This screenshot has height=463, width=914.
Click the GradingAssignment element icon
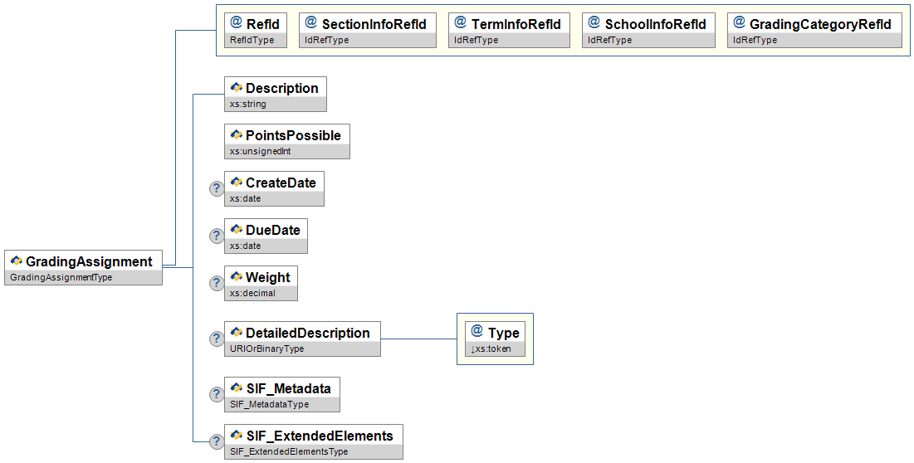click(17, 261)
